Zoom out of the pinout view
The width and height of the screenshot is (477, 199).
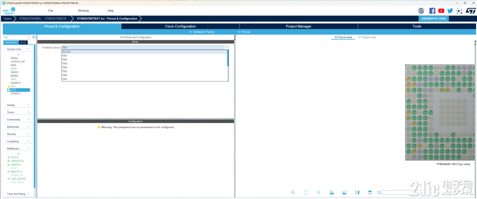[318, 192]
